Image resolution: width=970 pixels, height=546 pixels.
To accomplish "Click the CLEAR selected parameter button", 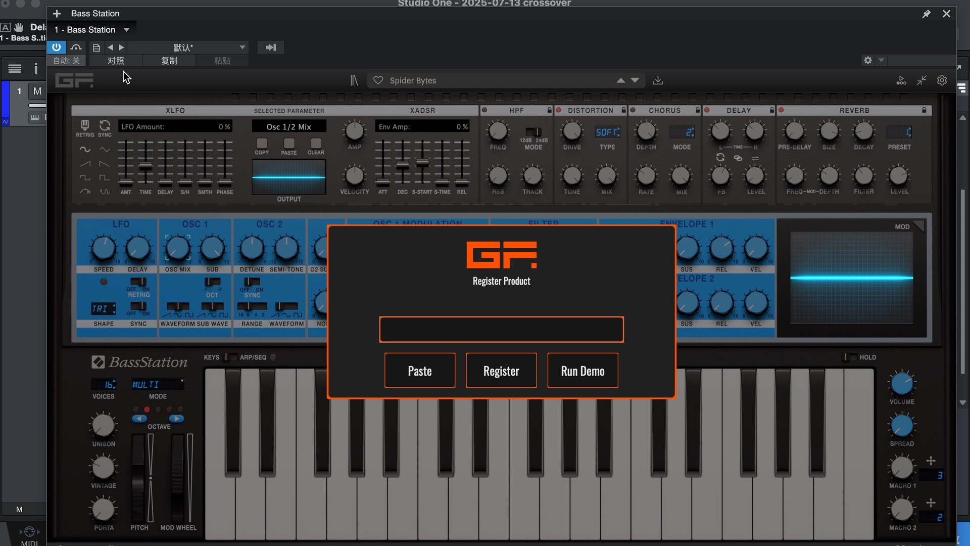I will 316,144.
